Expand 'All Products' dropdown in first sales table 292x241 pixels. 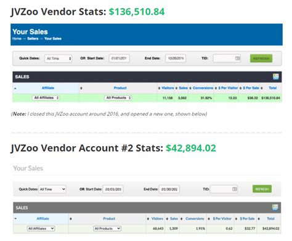(x=118, y=98)
